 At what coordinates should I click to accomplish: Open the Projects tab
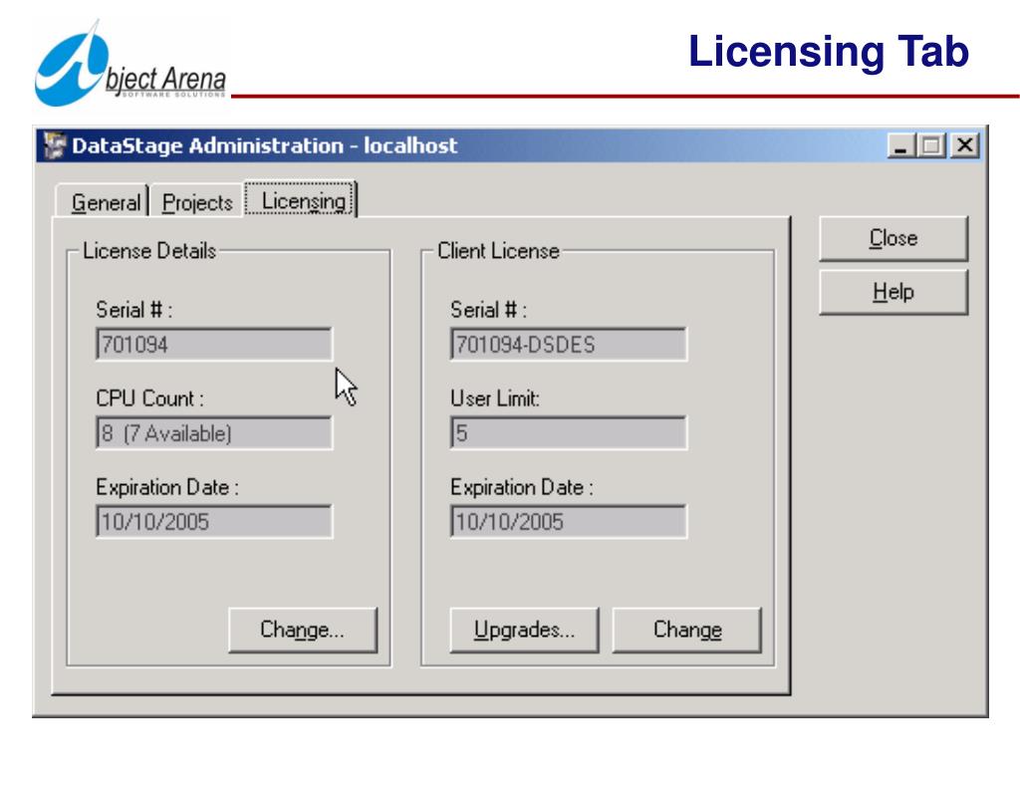tap(196, 201)
